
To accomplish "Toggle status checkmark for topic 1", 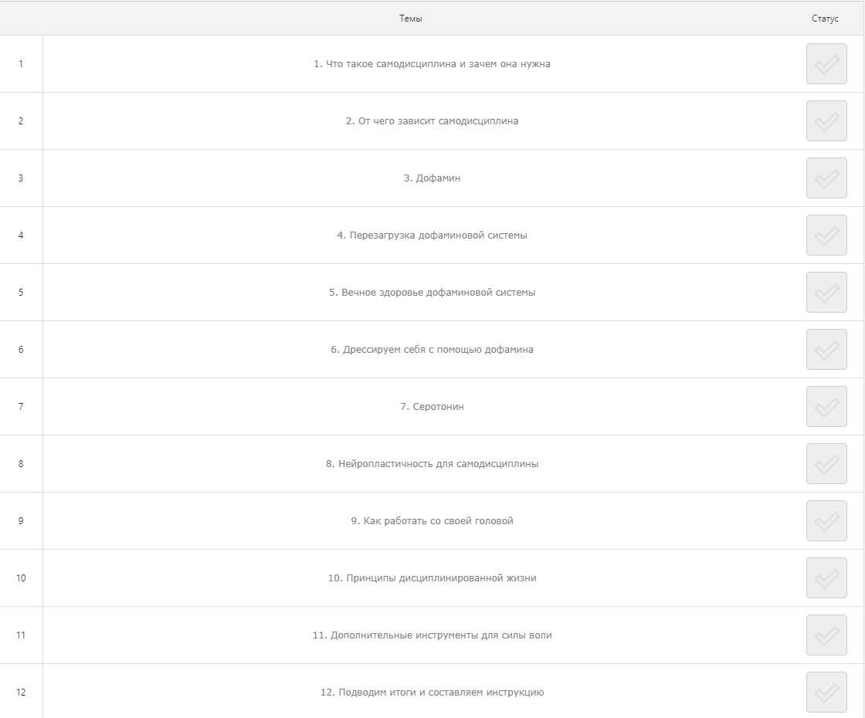I will (826, 64).
